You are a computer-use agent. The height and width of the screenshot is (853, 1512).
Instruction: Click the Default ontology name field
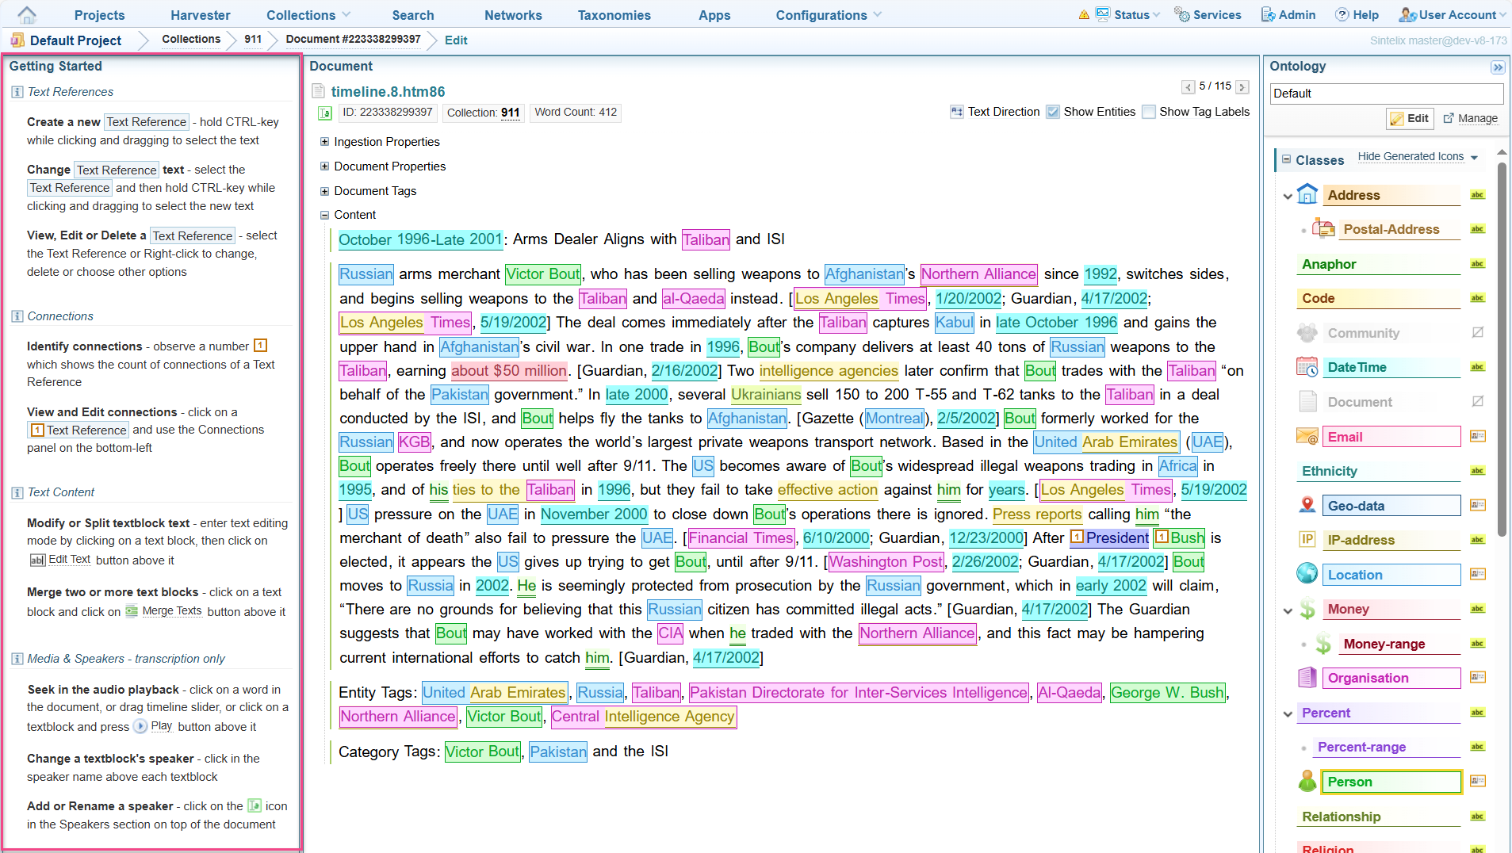point(1385,94)
